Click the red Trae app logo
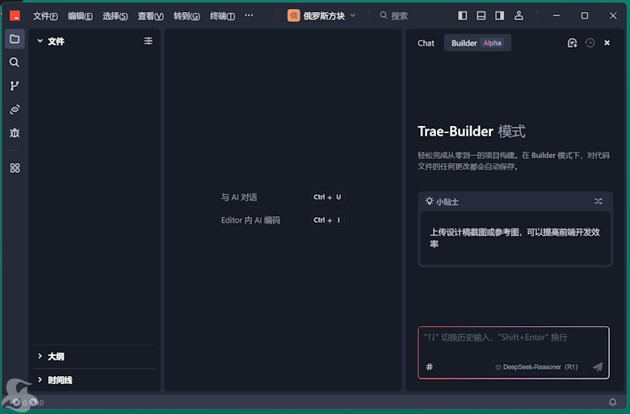The width and height of the screenshot is (630, 414). pos(15,15)
